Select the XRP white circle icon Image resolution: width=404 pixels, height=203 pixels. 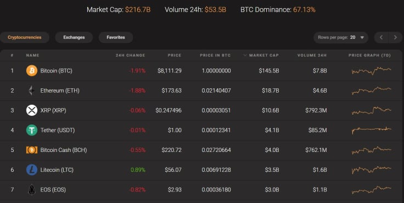pyautogui.click(x=32, y=110)
